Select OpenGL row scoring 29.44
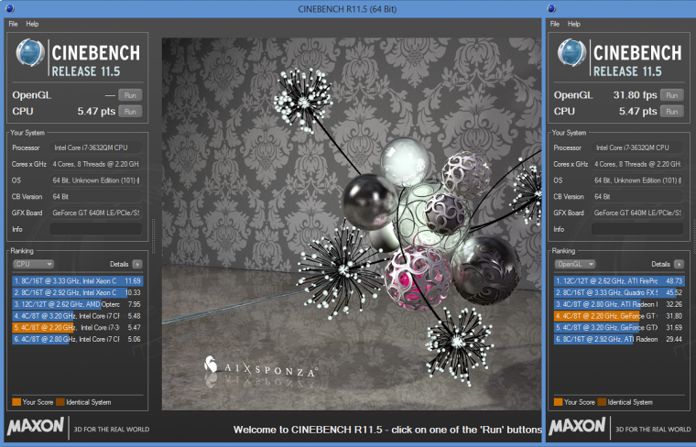Viewport: 696px width, 447px height. [x=619, y=339]
